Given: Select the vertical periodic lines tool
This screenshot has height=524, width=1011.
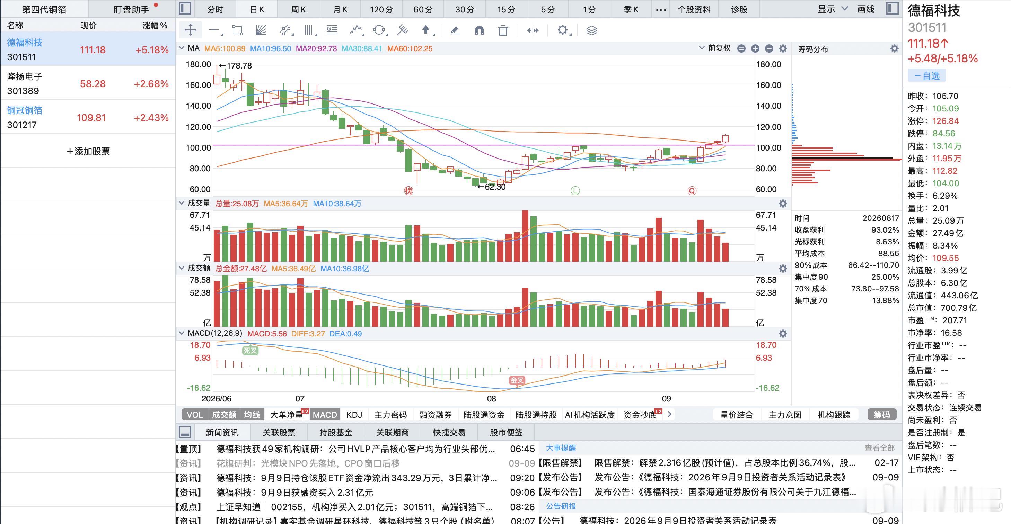Looking at the screenshot, I should [310, 30].
